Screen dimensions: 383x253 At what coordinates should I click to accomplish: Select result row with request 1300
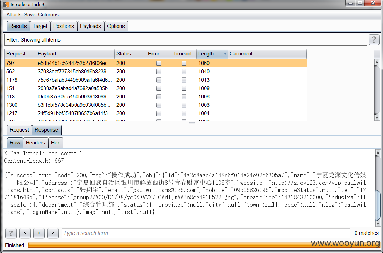[x=155, y=105]
